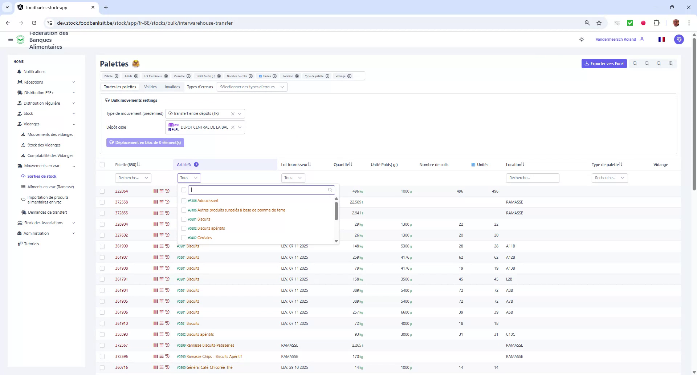Open the Sorties de stock sidebar entry
The height and width of the screenshot is (375, 697).
(41, 176)
